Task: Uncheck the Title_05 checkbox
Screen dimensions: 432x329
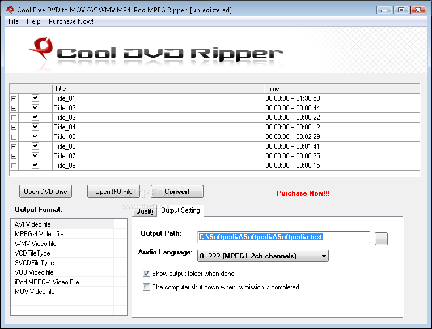Action: [x=35, y=136]
